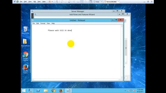Click Notepad's horizontal scroll left arrow

(33, 80)
